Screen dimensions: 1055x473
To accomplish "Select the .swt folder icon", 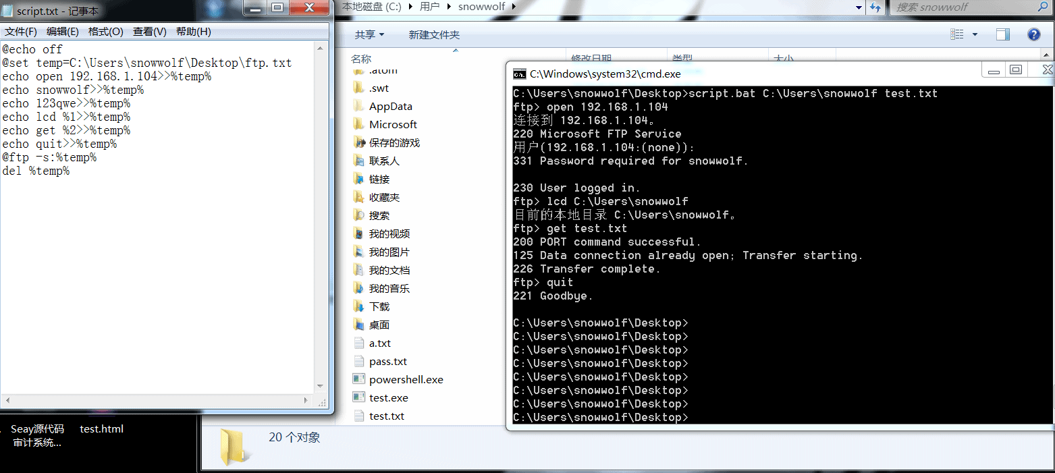I will pos(358,88).
